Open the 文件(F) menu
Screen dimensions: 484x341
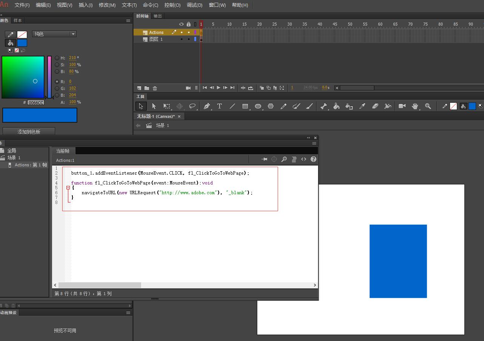pos(22,5)
